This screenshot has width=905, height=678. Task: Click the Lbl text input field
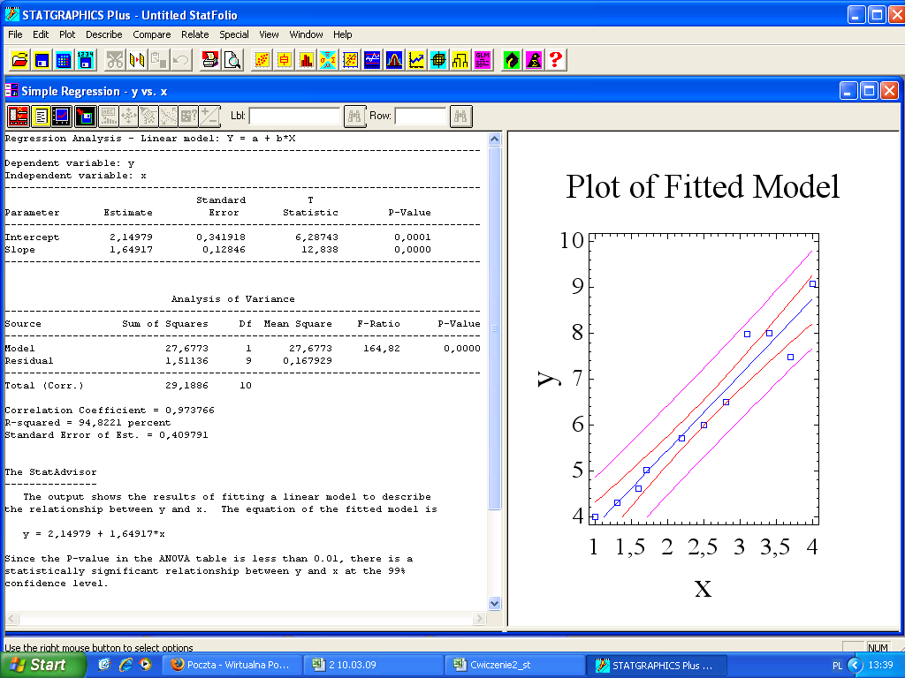295,116
